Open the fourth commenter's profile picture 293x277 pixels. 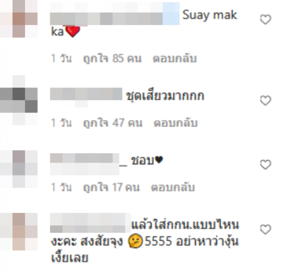click(x=19, y=232)
